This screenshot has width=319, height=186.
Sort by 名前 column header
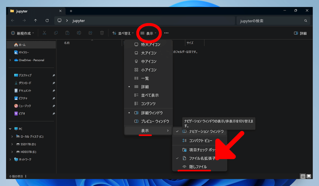67,43
